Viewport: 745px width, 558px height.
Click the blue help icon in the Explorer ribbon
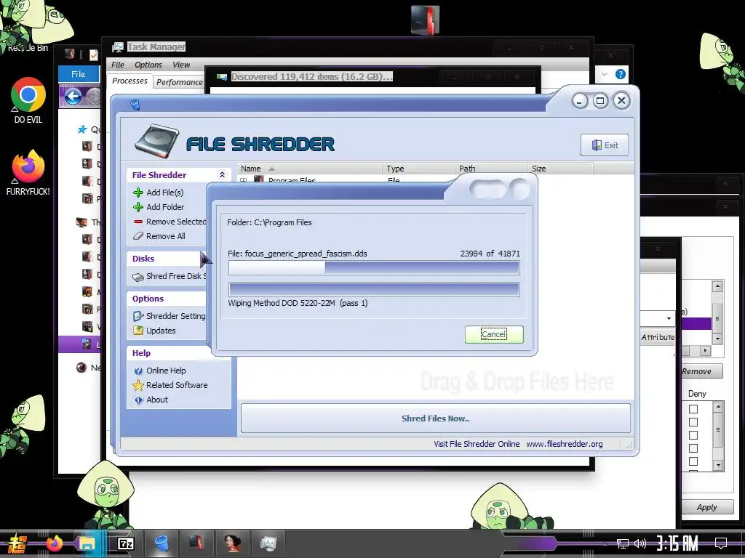[x=620, y=74]
